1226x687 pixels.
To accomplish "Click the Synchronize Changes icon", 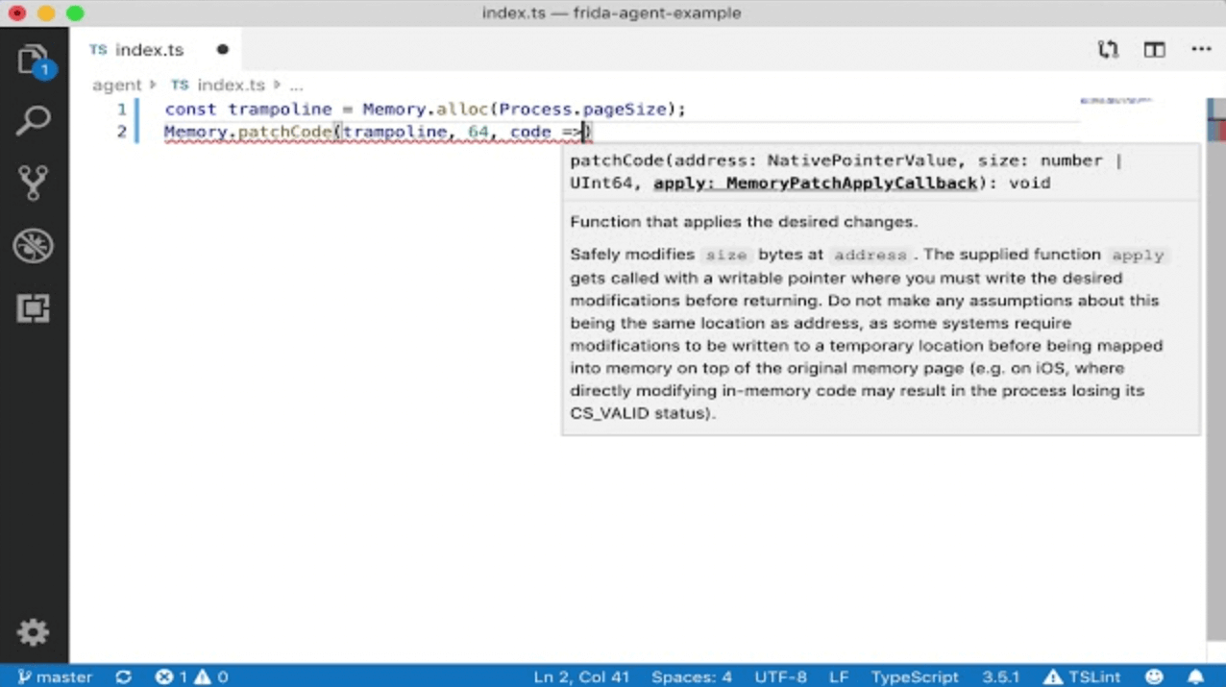I will click(124, 676).
